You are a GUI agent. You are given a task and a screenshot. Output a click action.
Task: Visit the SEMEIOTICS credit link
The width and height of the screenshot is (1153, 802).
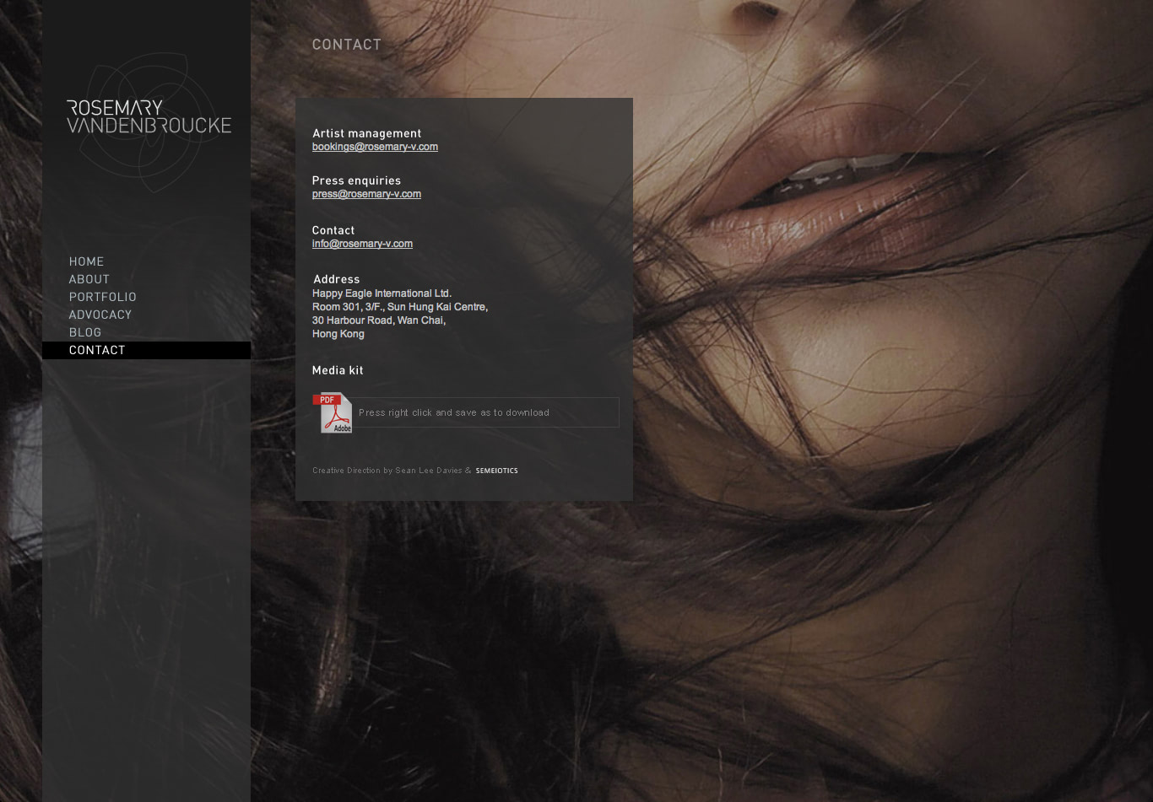(x=496, y=471)
